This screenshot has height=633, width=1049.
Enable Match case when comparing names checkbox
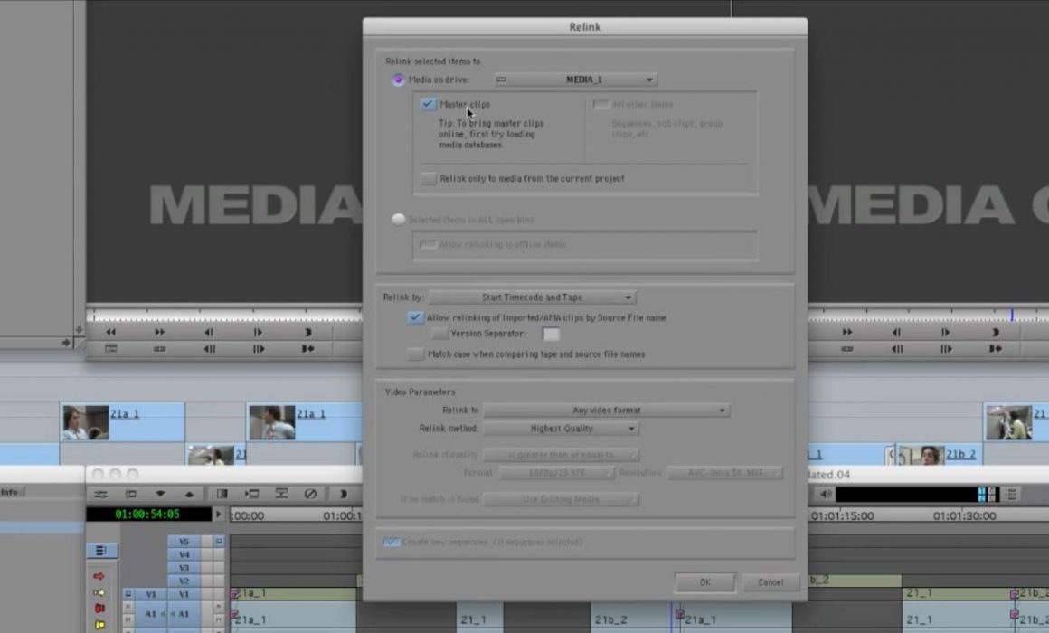pos(415,354)
